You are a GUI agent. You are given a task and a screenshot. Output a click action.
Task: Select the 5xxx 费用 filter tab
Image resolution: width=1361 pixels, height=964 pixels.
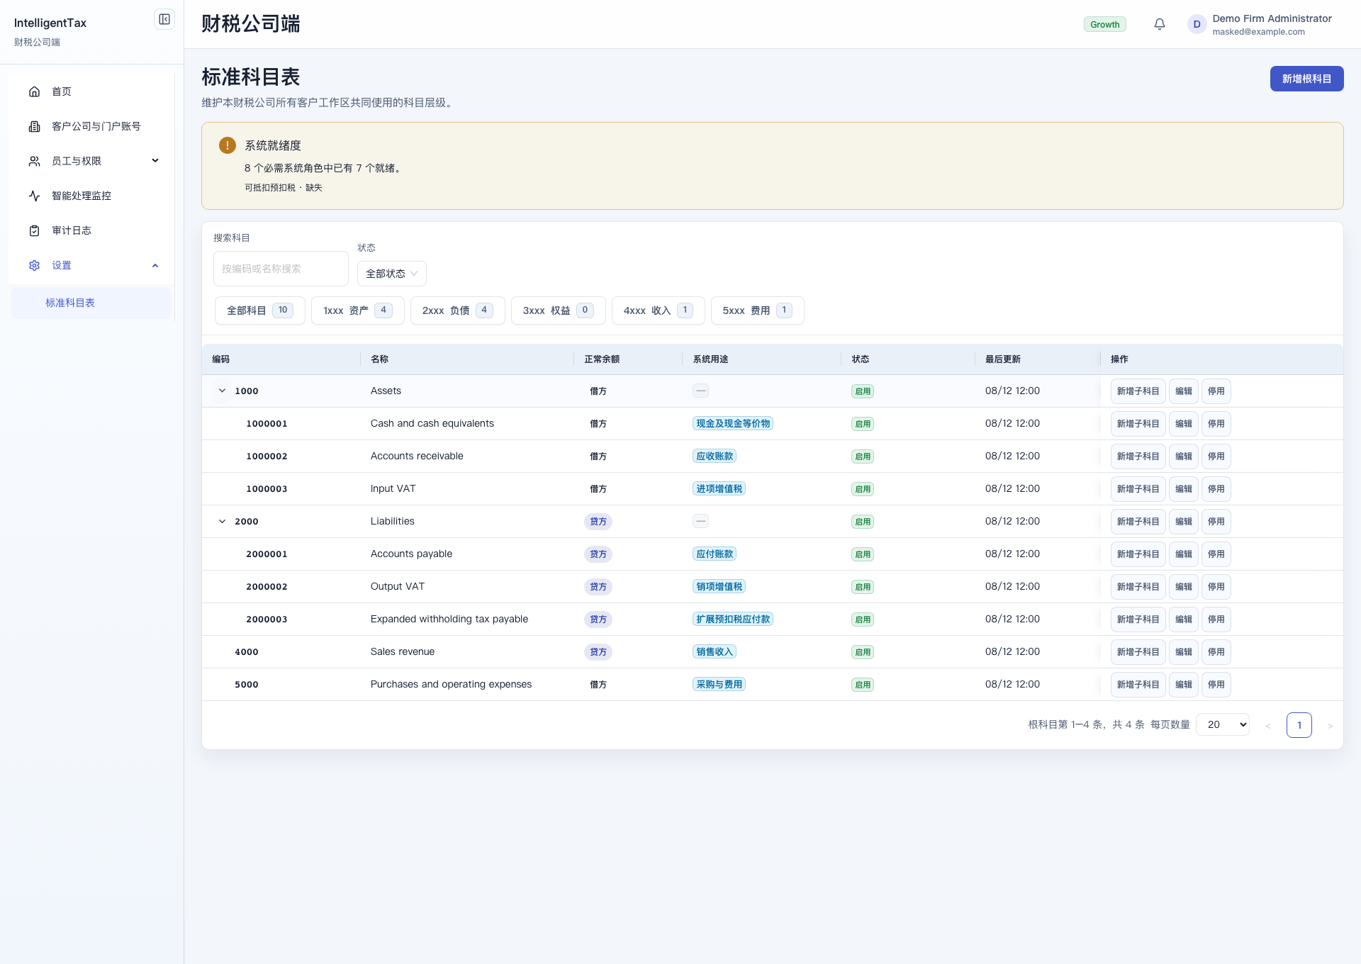[757, 310]
